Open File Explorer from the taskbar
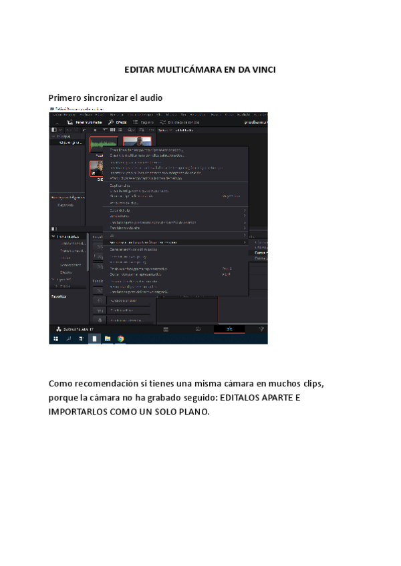 [x=107, y=338]
